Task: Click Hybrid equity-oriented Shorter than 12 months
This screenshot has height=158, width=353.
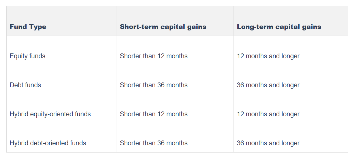Action: coord(154,114)
